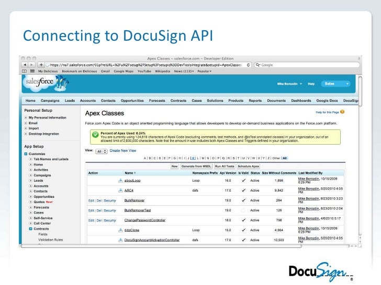Open the bookmarks book icon
Image resolution: width=381 pixels, height=285 pixels.
(24, 71)
